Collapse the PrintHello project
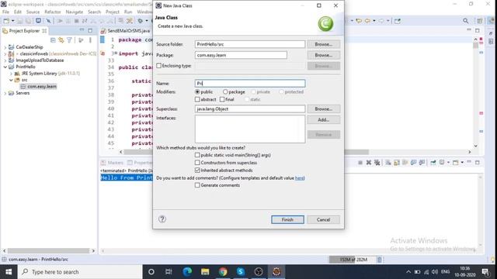Viewport: 497px width, 279px height. pos(5,67)
